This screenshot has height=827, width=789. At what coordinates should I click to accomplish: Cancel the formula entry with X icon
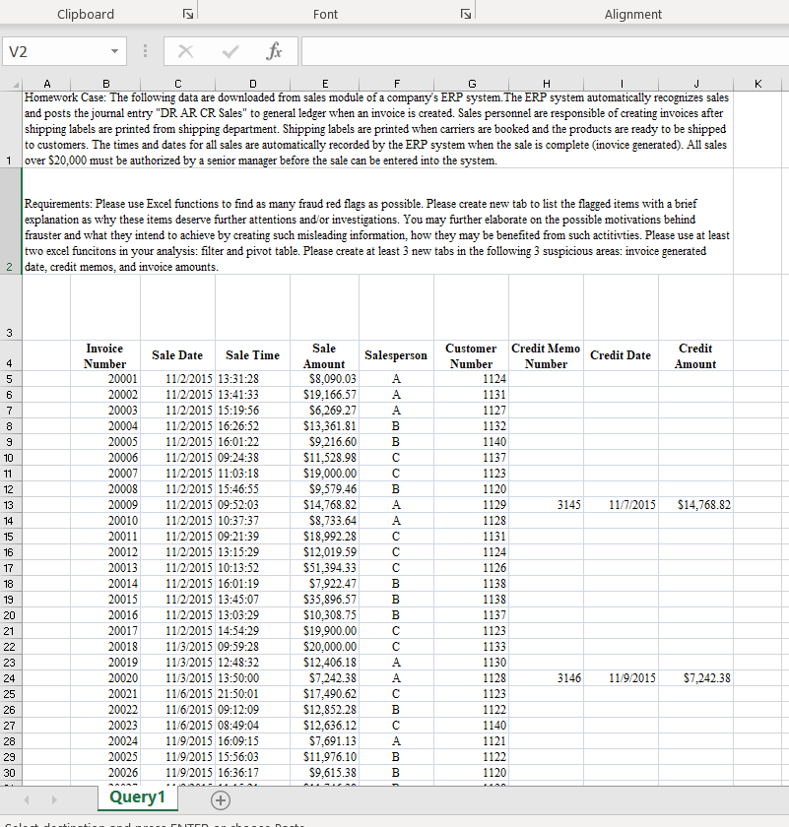[x=185, y=51]
